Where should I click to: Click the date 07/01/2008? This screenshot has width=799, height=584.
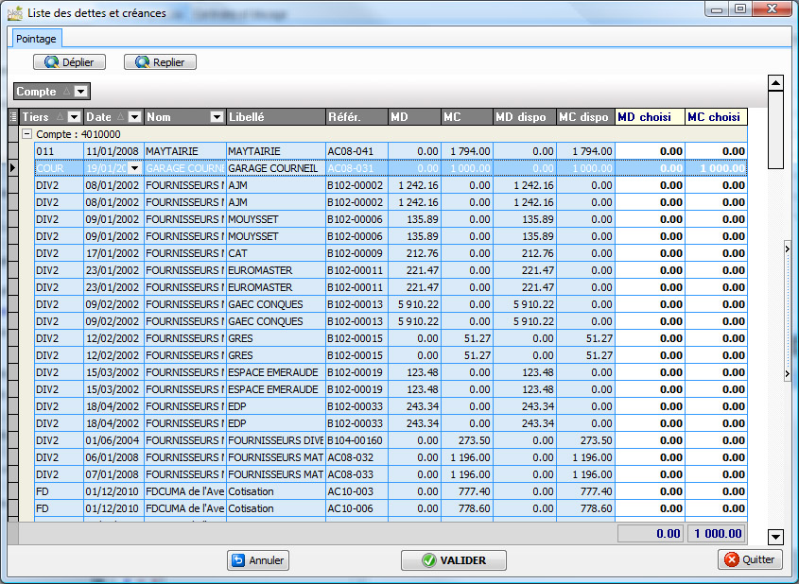(113, 474)
